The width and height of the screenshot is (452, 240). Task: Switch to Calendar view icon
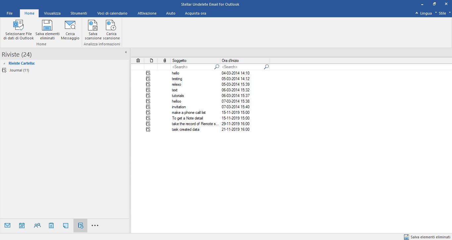click(22, 225)
